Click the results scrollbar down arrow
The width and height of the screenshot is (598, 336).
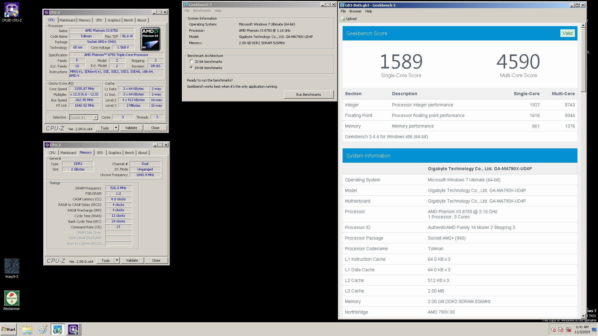coord(583,316)
